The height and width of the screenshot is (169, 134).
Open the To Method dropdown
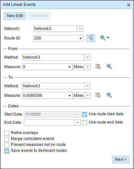pos(87,86)
